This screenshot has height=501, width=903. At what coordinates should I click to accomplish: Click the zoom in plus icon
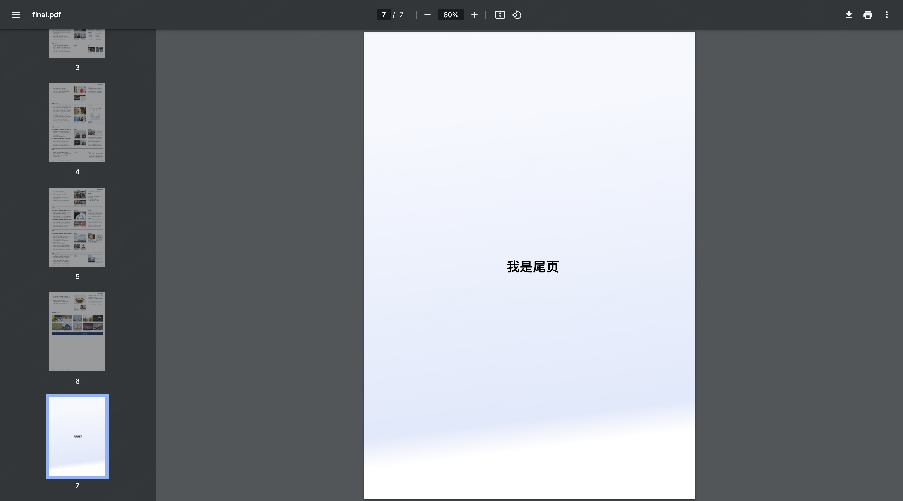pyautogui.click(x=474, y=15)
